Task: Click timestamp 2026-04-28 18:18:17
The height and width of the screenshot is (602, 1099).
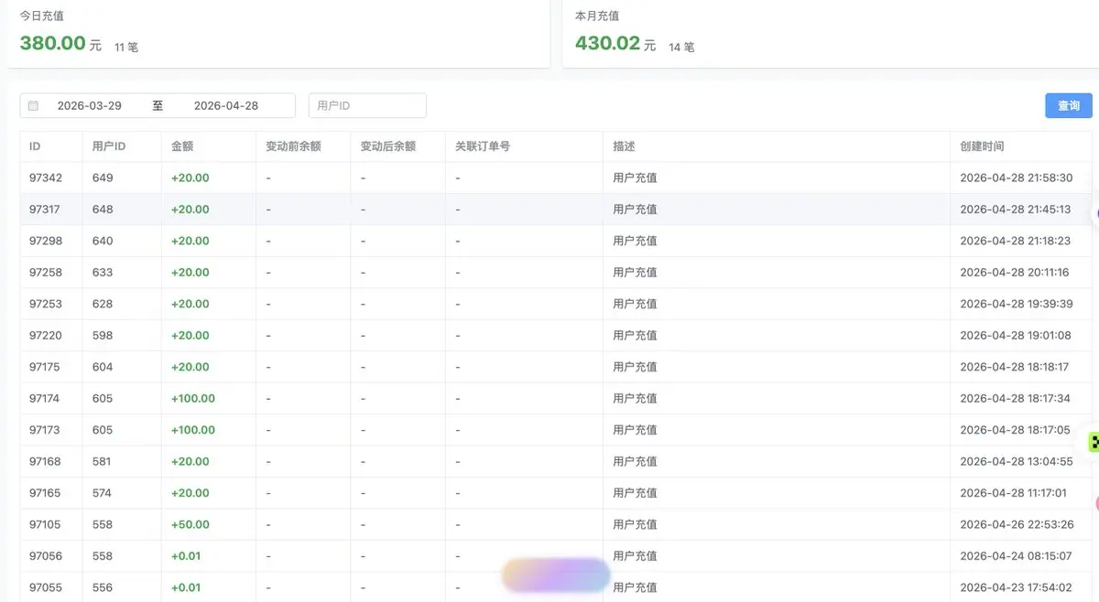Action: [1014, 367]
